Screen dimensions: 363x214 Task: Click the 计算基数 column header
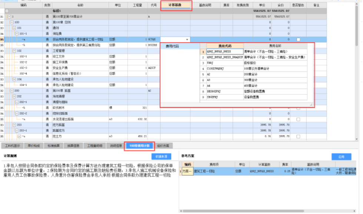click(x=176, y=6)
